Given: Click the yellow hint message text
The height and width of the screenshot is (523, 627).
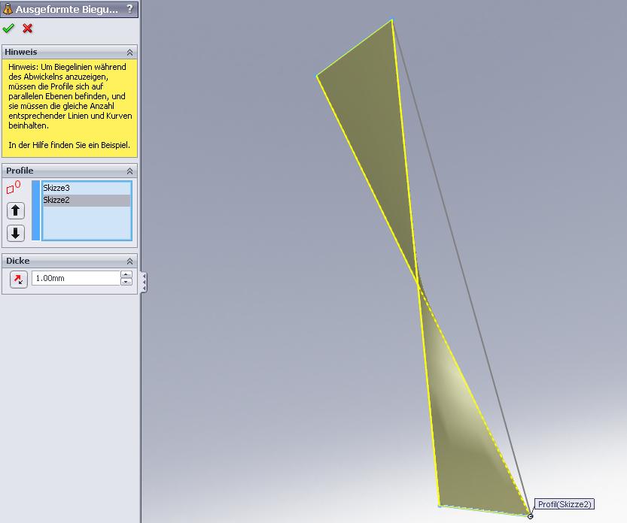Looking at the screenshot, I should pos(70,106).
